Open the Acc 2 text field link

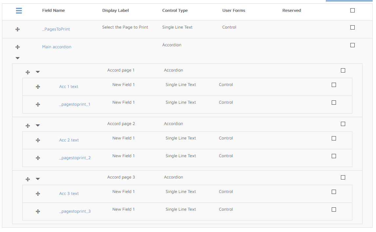tap(69, 140)
